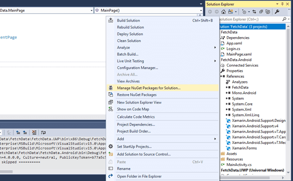The image size is (293, 181).
Task: Toggle Word Wrap in the Output toolbar
Action: point(43,133)
